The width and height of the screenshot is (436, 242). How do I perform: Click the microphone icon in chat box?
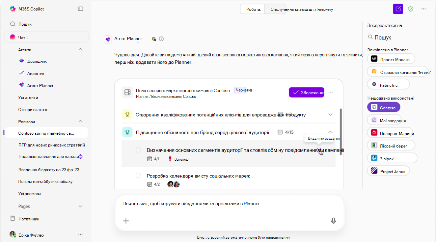click(x=333, y=221)
